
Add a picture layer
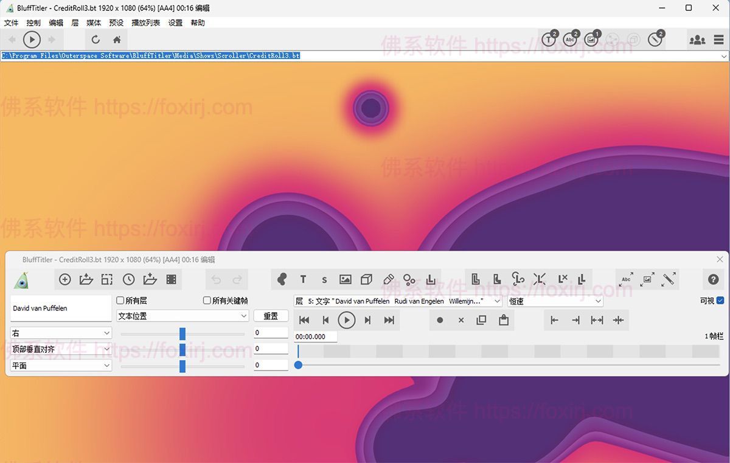coord(345,279)
